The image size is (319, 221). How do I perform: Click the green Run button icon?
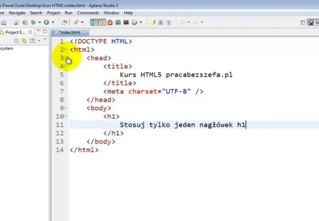(47, 23)
